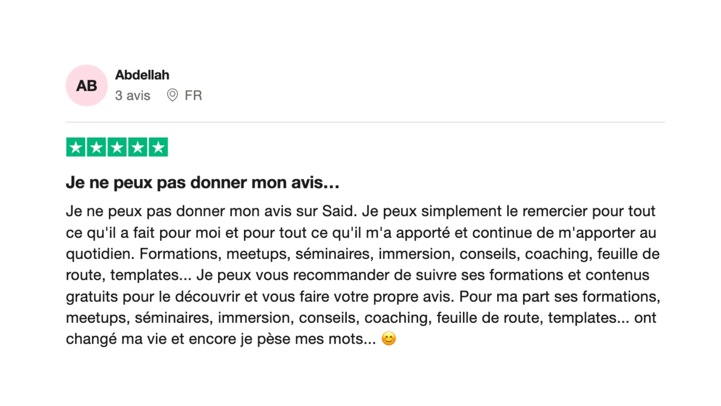
Task: Click the "3 avis" review count
Action: tap(132, 96)
